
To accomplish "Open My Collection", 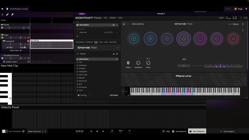I will (197, 131).
